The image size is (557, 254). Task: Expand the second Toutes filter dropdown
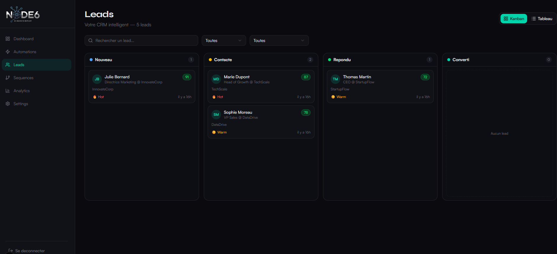coord(279,40)
